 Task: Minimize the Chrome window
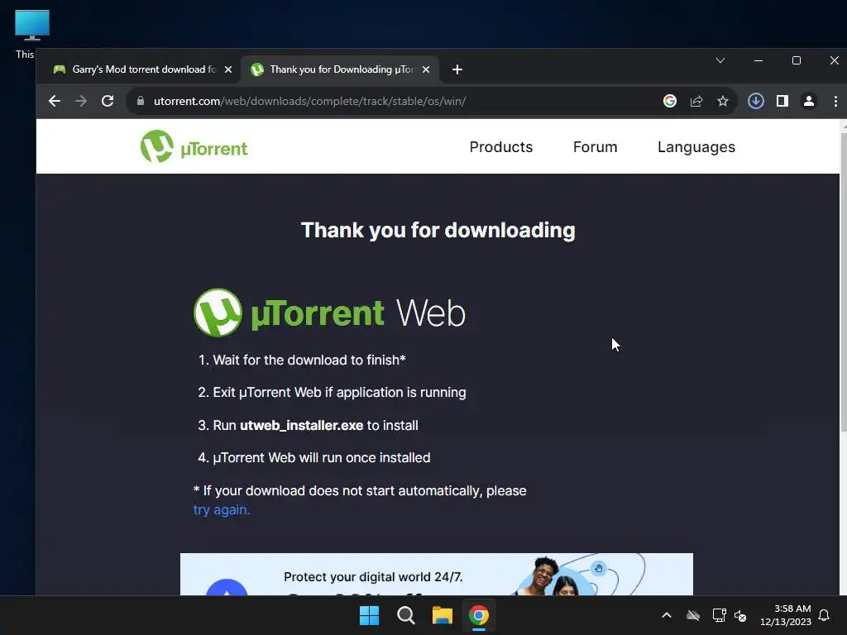coord(758,60)
